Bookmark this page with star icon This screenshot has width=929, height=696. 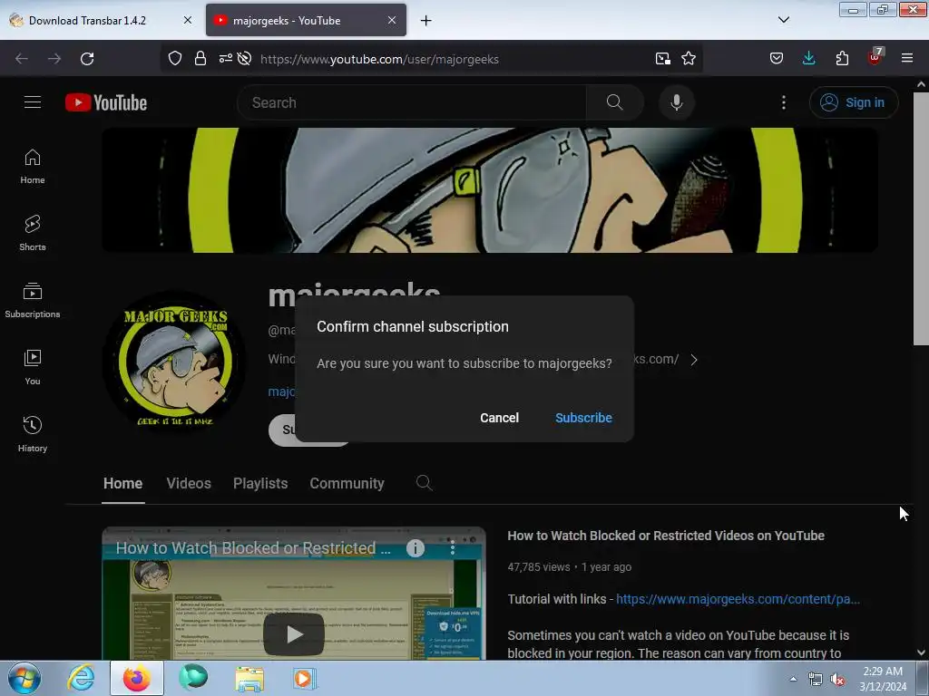click(x=688, y=59)
